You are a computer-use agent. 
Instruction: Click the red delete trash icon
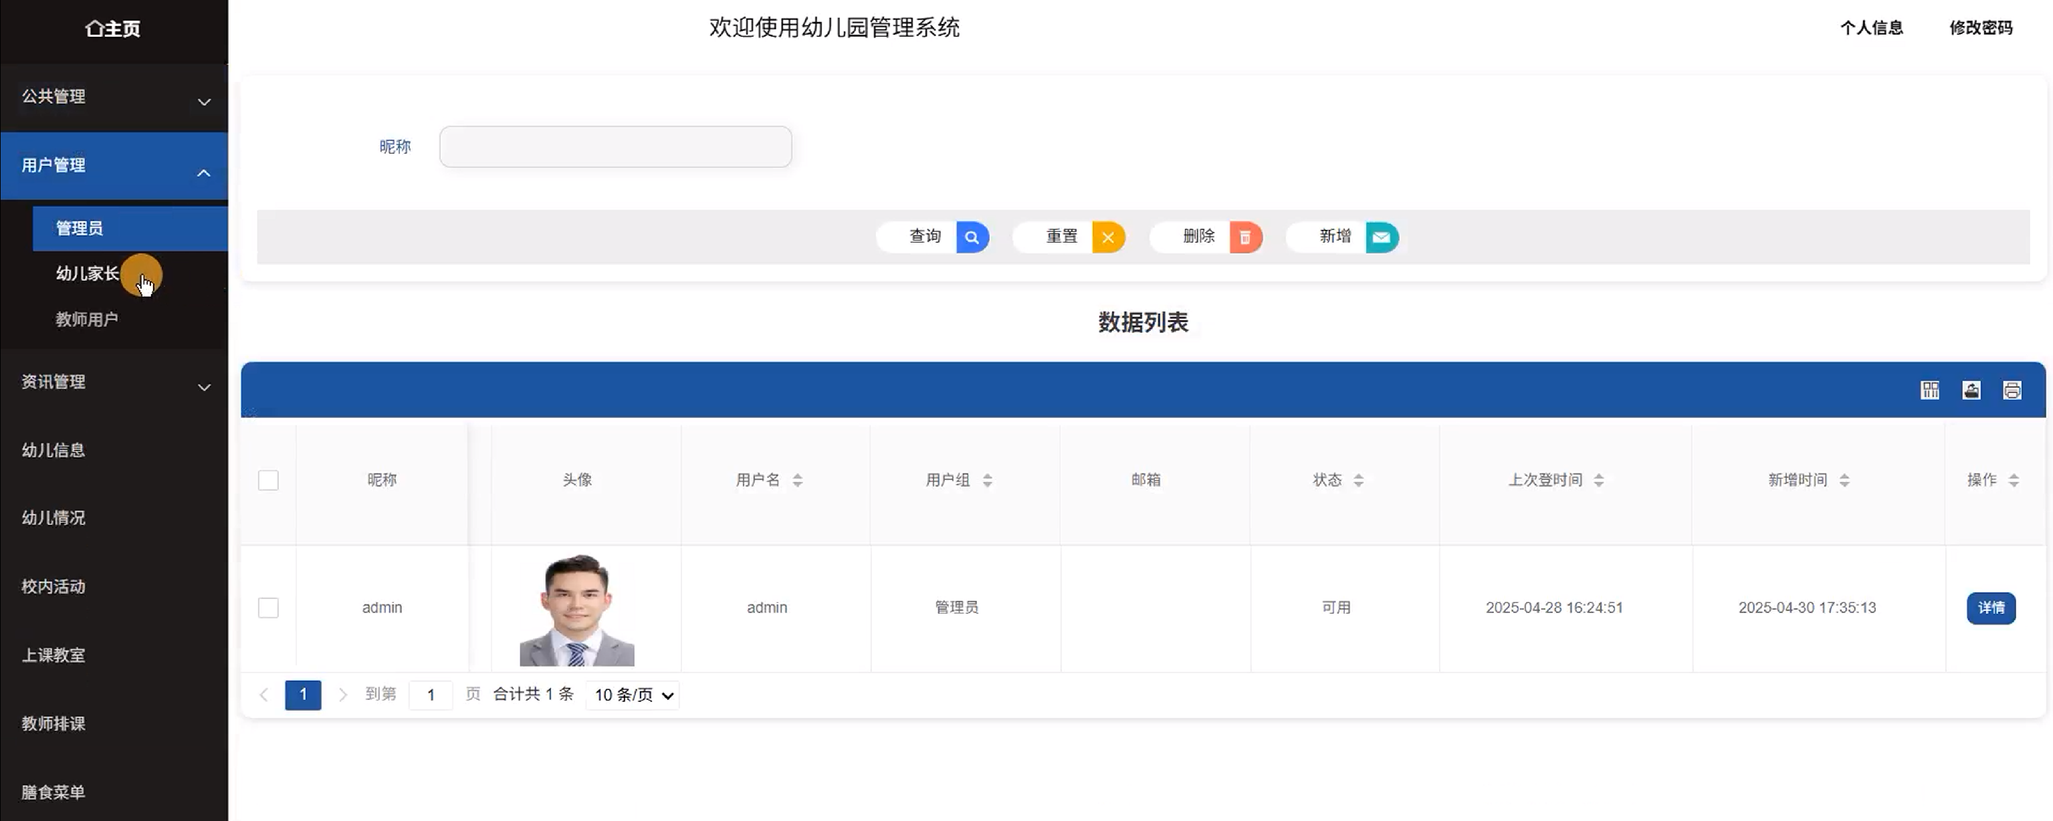click(1245, 237)
